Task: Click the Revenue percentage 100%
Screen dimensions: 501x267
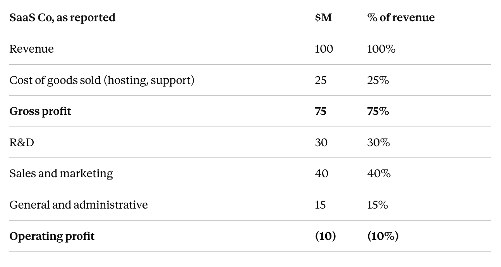Action: coord(381,49)
